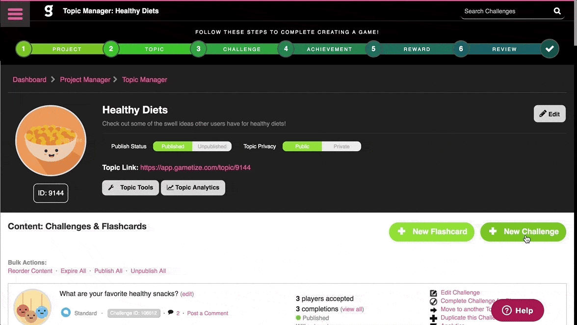577x325 pixels.
Task: Click the healthy snacks challenge thumbnail
Action: tap(32, 307)
